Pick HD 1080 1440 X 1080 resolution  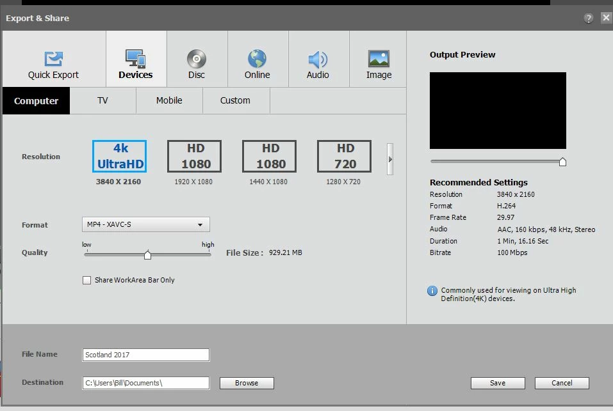pos(270,157)
